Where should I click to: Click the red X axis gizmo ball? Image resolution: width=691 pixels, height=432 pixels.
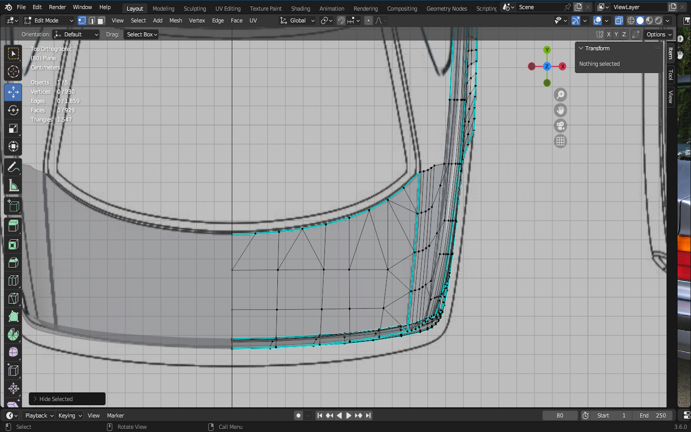click(x=562, y=66)
